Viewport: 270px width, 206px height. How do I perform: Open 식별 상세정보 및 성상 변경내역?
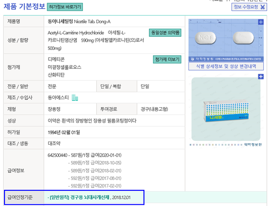coord(226,66)
